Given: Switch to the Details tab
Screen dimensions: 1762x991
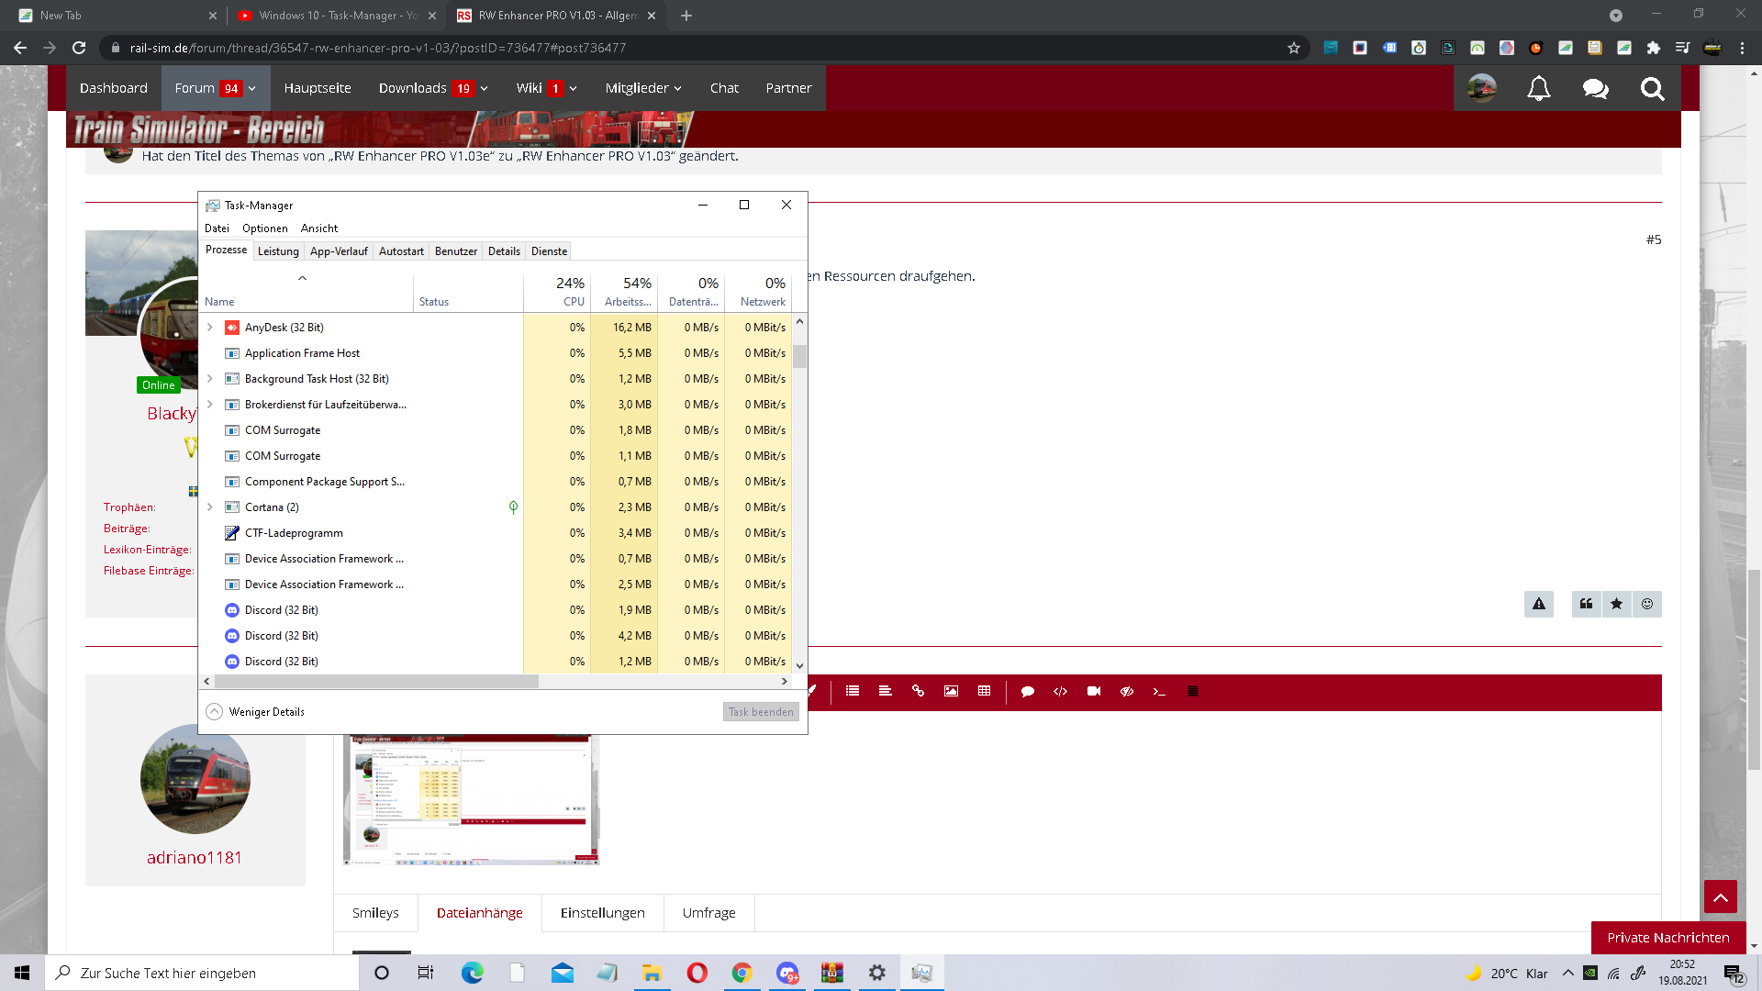Looking at the screenshot, I should pyautogui.click(x=504, y=251).
